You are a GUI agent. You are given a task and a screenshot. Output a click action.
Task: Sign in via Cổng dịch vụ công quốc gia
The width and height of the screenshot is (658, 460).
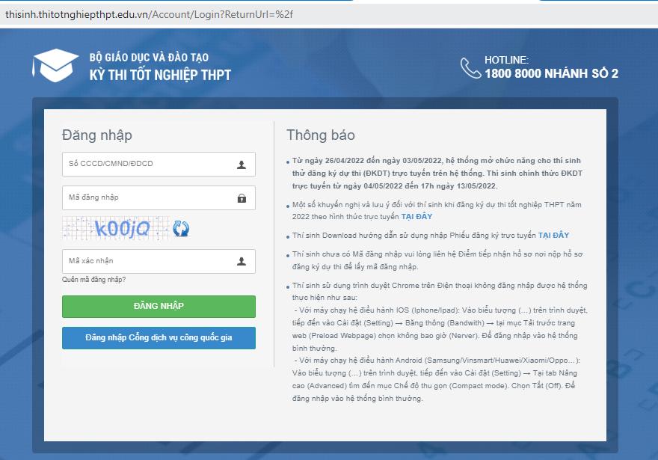tap(159, 338)
